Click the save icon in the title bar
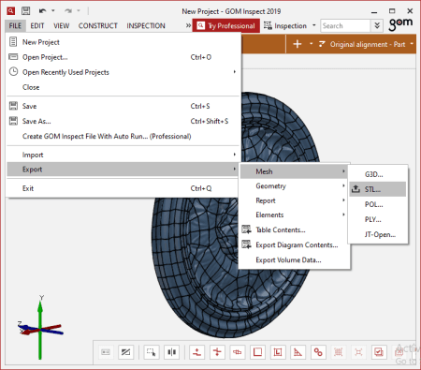Viewport: 421px width, 370px height. point(25,11)
